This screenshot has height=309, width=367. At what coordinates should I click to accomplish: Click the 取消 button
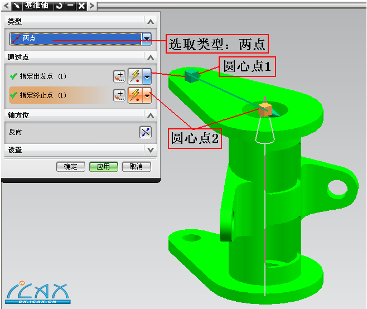(136, 167)
